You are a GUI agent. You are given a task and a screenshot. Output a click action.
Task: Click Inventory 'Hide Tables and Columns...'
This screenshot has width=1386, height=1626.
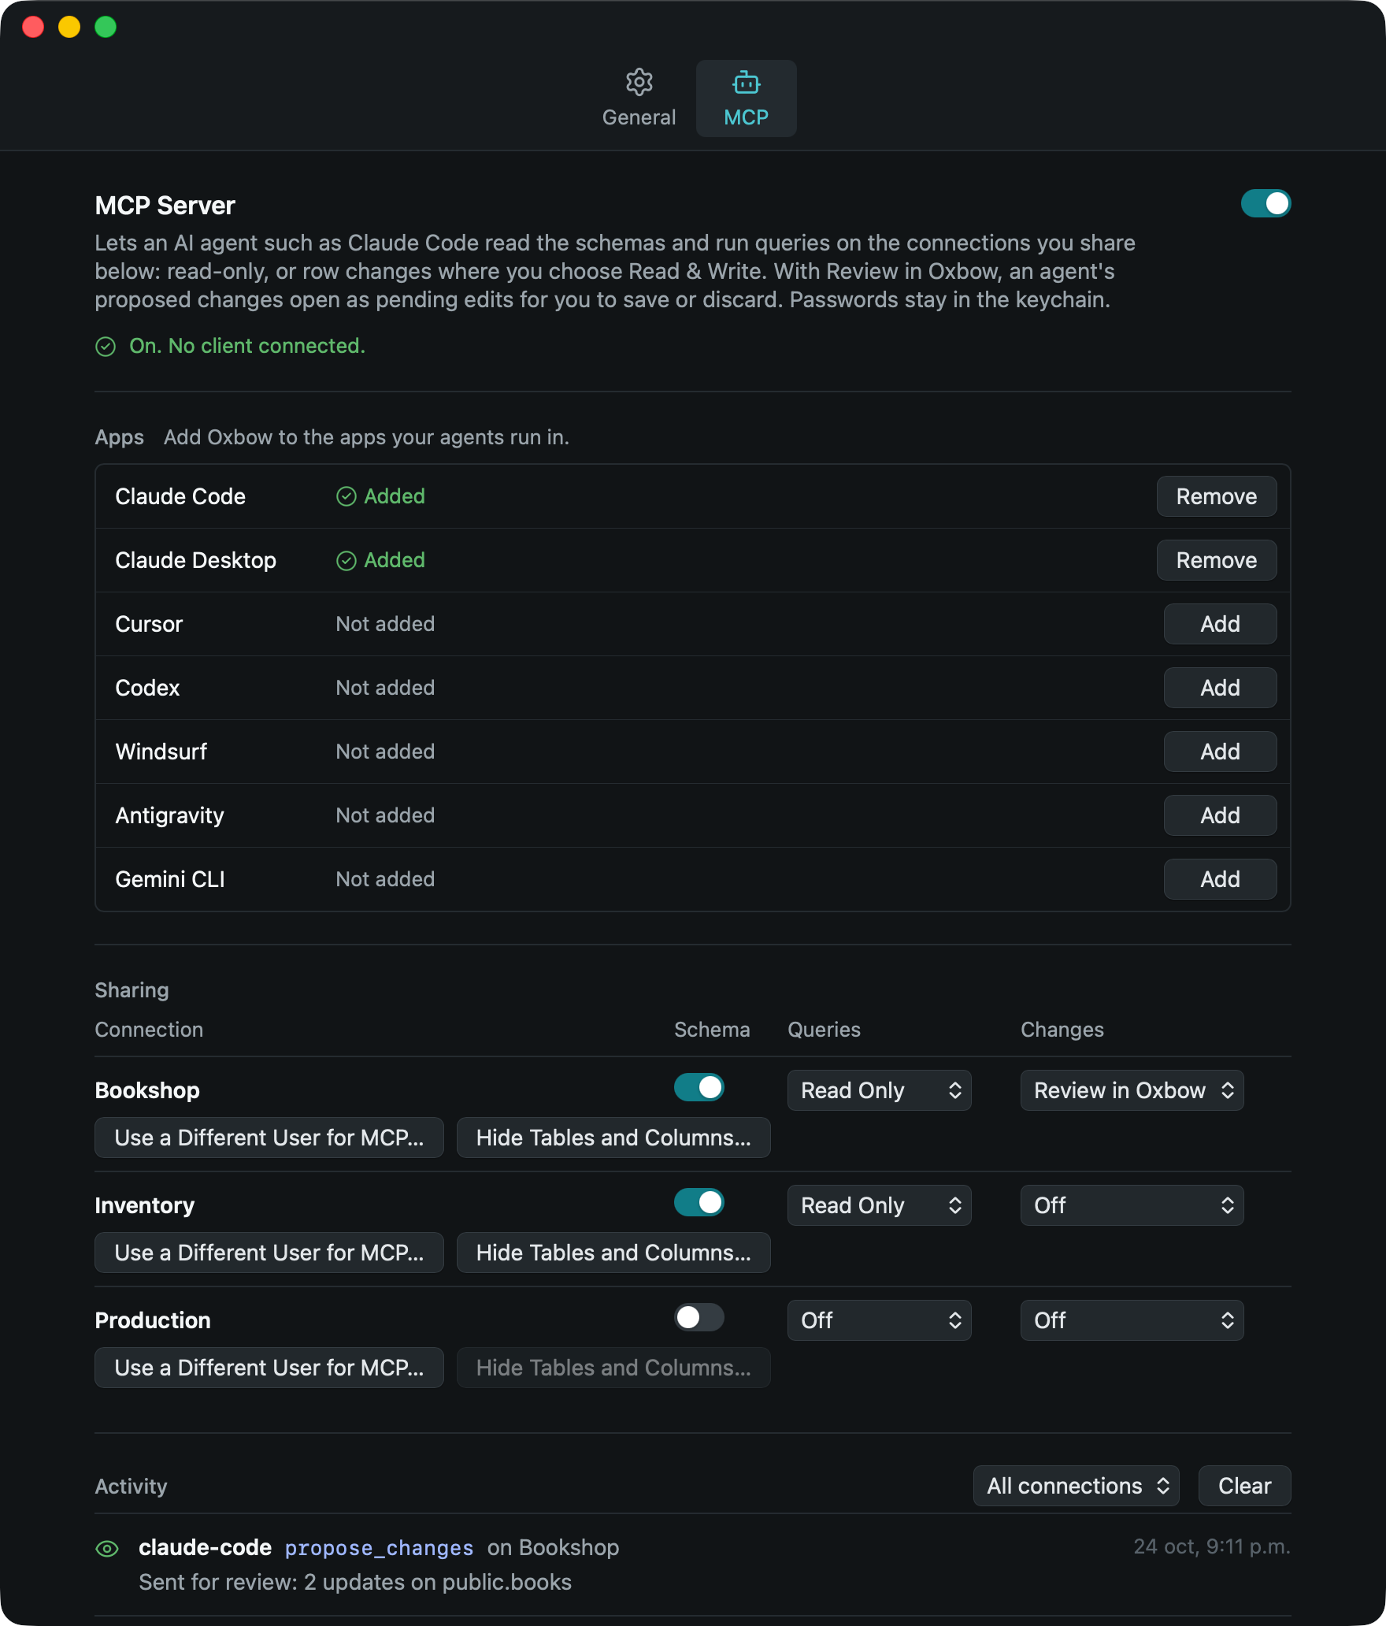click(613, 1253)
